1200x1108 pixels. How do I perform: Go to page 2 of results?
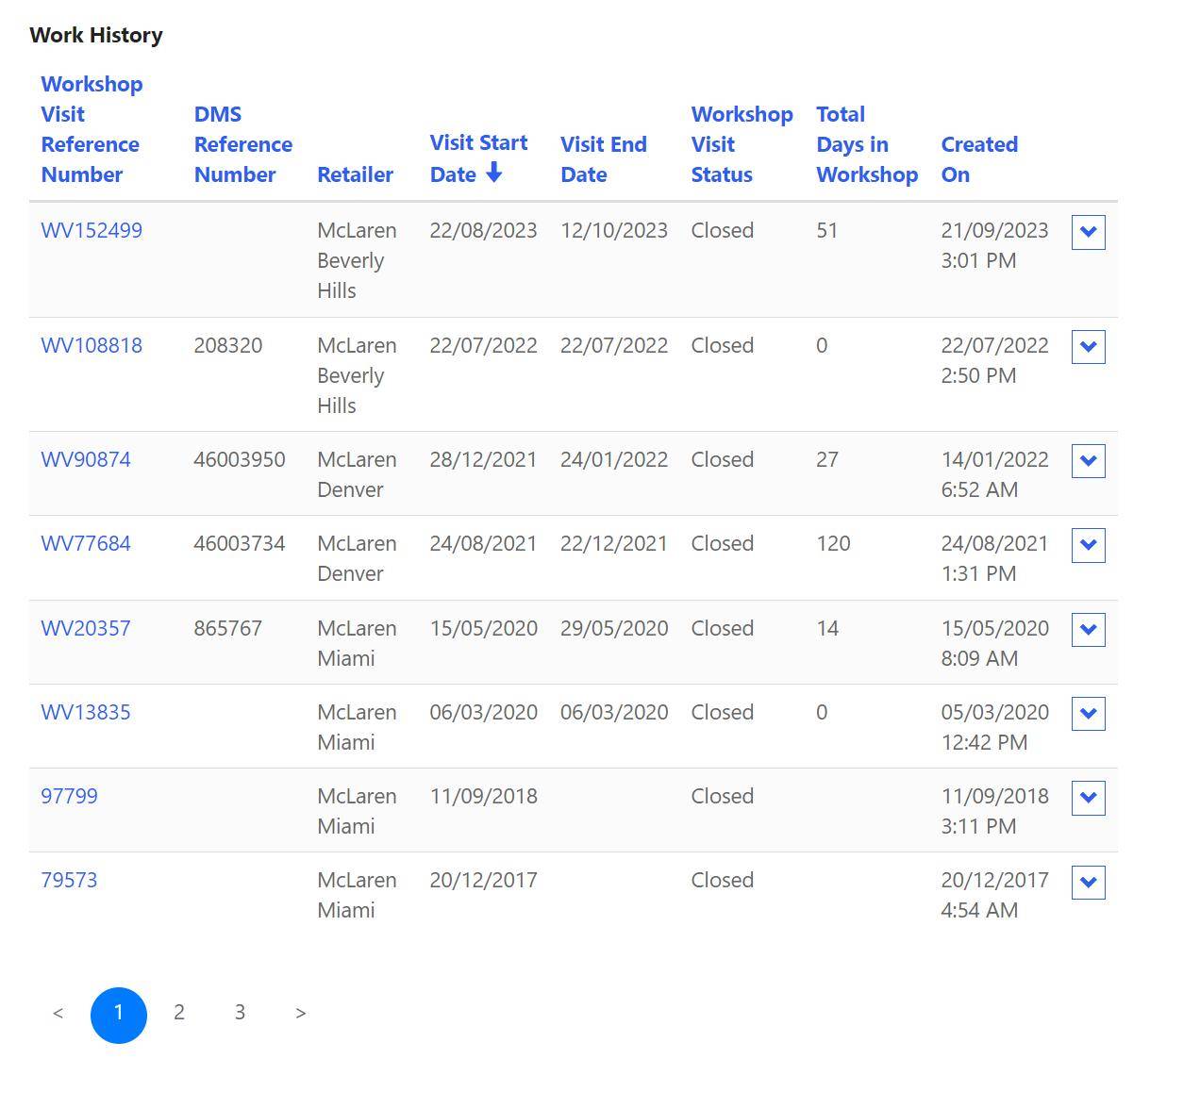pos(179,1013)
